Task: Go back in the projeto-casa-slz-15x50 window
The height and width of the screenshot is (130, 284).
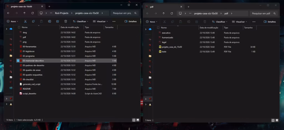Action: 8,13
